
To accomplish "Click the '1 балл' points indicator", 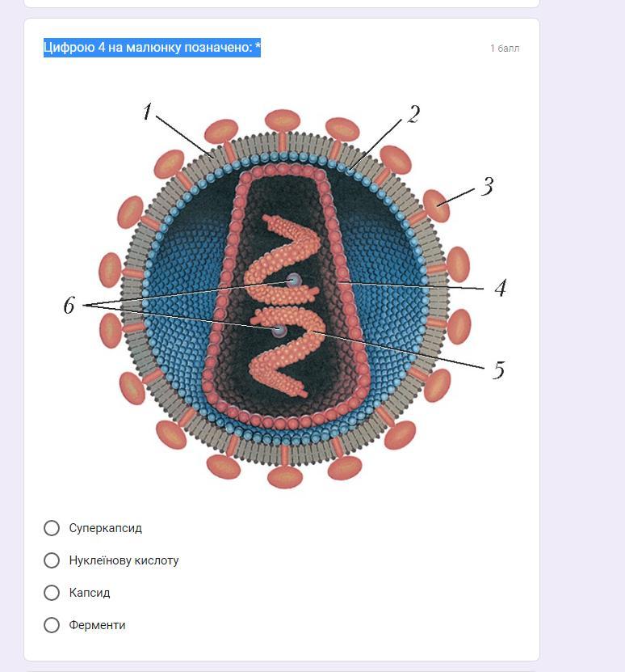I will click(505, 49).
